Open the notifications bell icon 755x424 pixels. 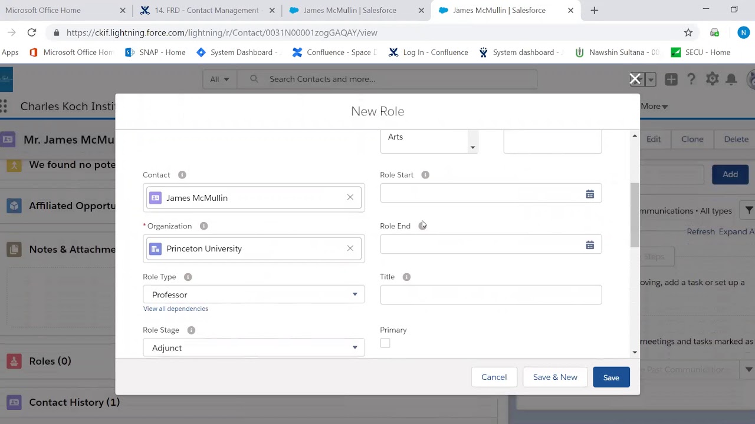[x=731, y=79]
